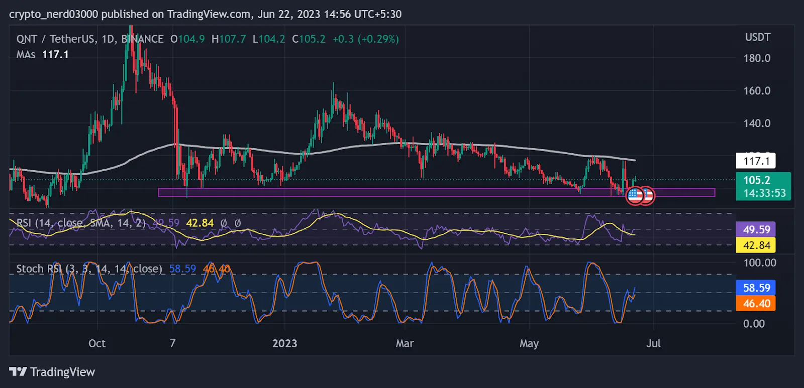Screen dimensions: 804x388
Task: Click the green 105.2 current price countdown tag
Action: click(763, 186)
